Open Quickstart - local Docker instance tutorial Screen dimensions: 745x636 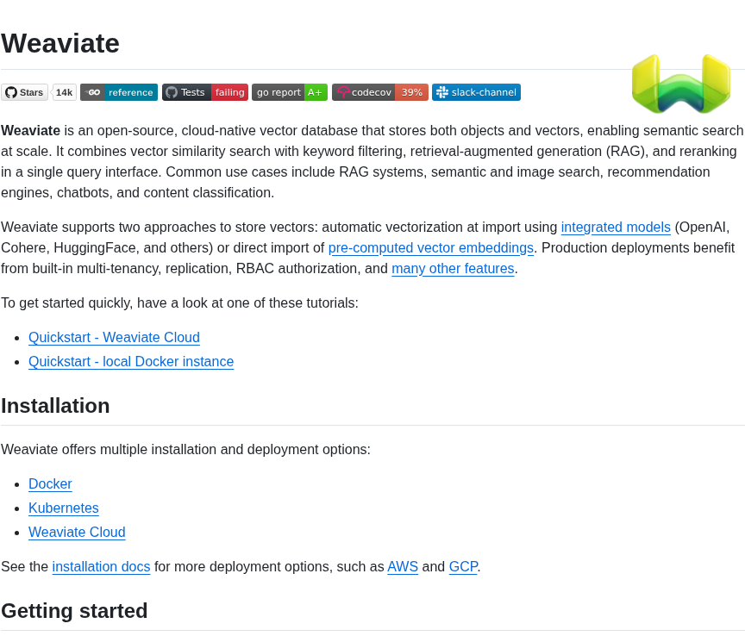click(x=131, y=361)
